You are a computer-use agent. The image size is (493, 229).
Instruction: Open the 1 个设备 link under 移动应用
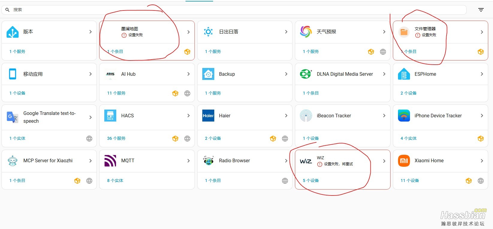(x=17, y=93)
